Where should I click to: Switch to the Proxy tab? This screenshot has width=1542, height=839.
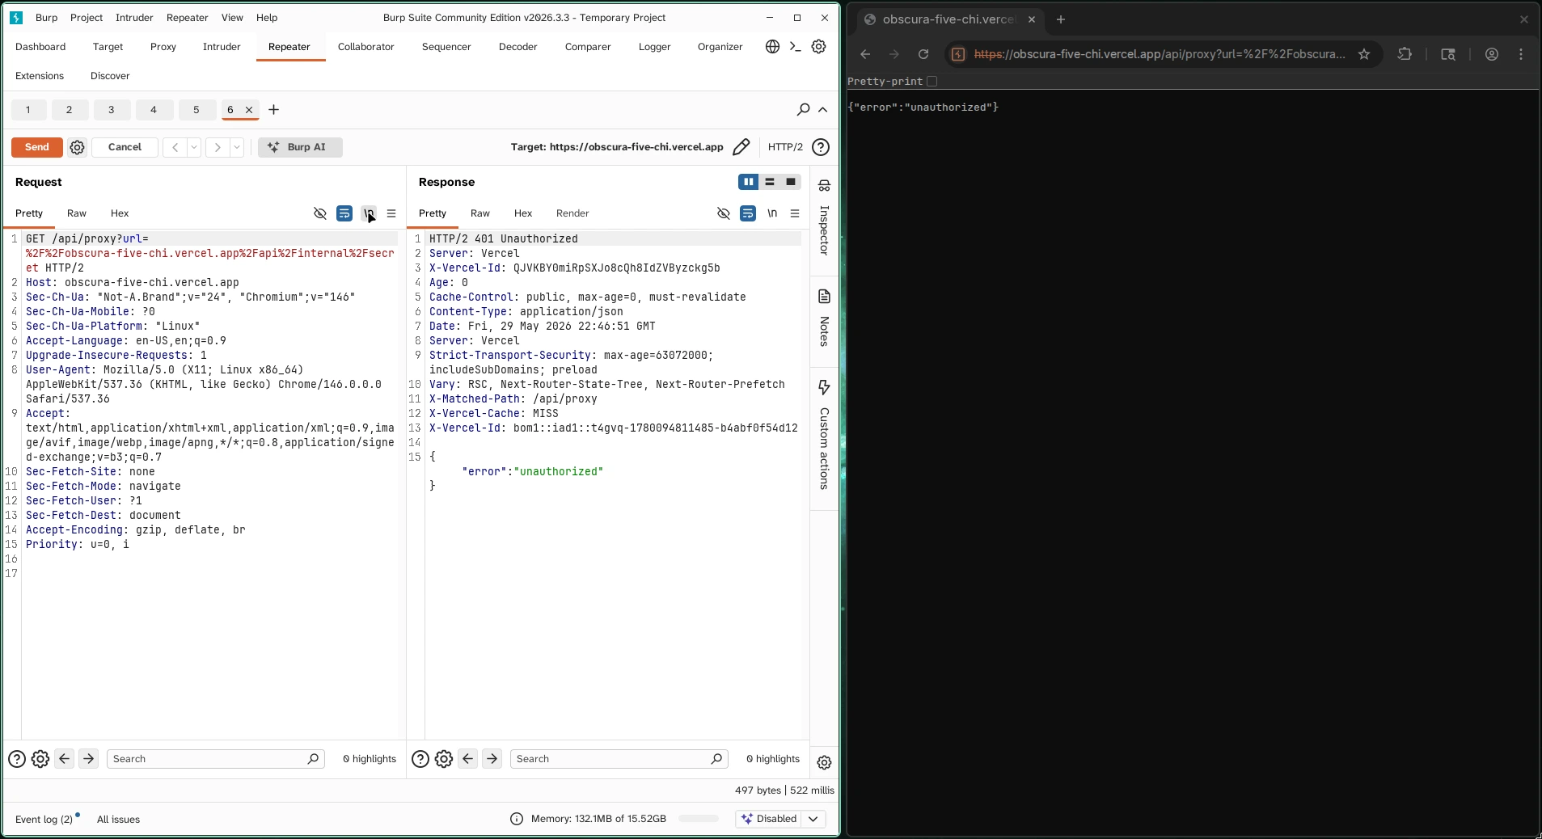pyautogui.click(x=163, y=47)
